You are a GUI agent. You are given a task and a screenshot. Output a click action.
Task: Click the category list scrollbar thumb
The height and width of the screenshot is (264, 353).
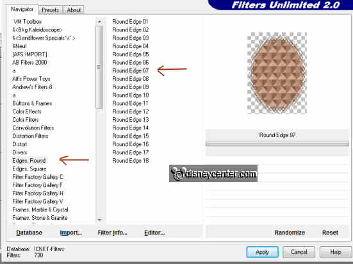coord(99,67)
